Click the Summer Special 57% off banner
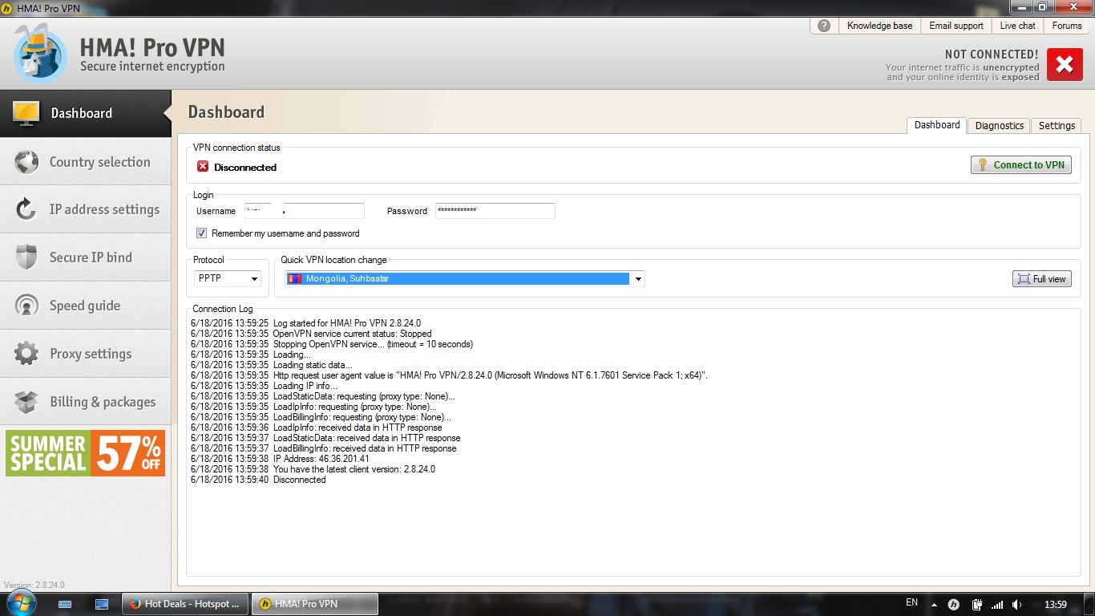1095x616 pixels. 86,452
